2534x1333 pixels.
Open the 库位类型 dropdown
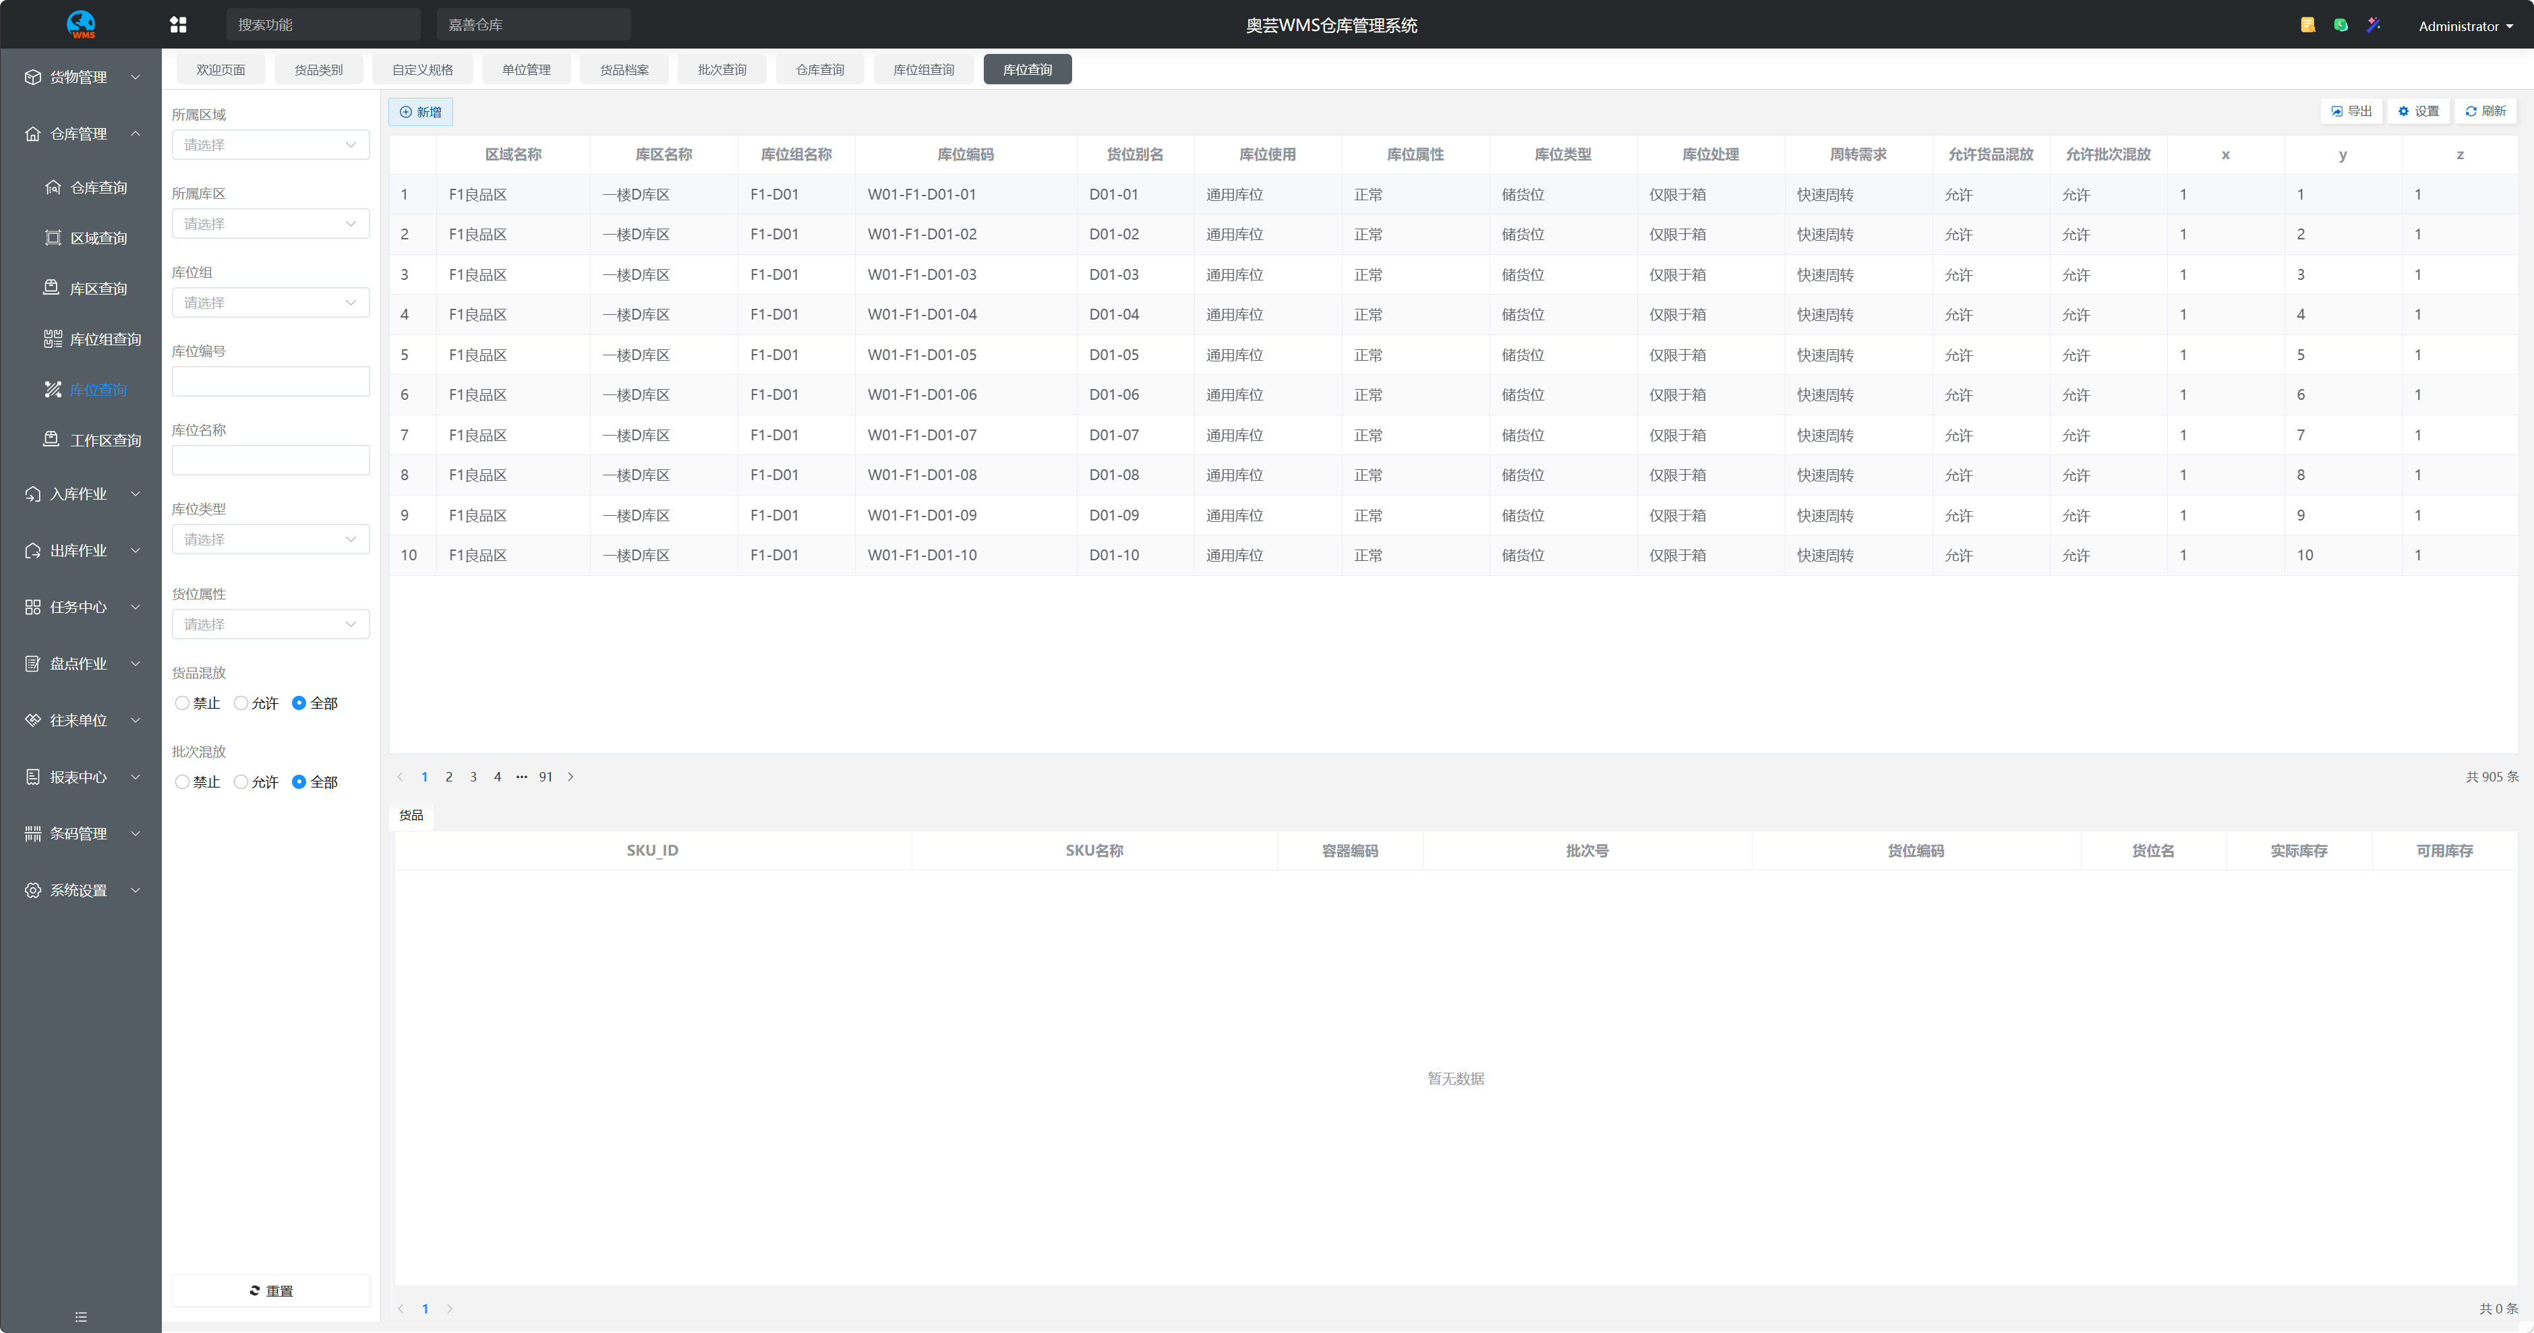(270, 539)
